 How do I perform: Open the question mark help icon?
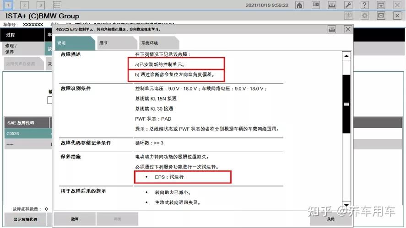(x=364, y=5)
